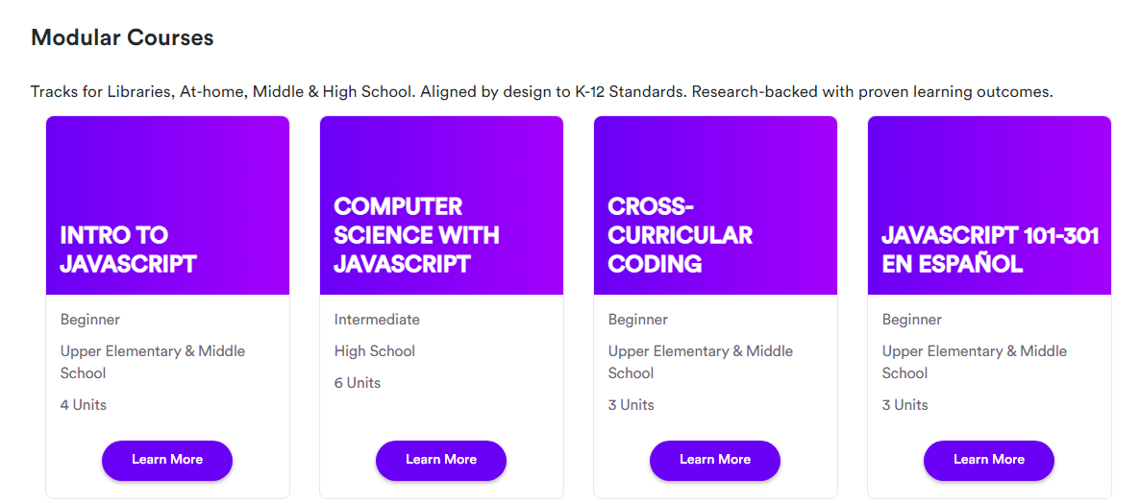Select Learn More for JavaScript 101-301 en Español
The width and height of the screenshot is (1140, 503).
coord(989,460)
